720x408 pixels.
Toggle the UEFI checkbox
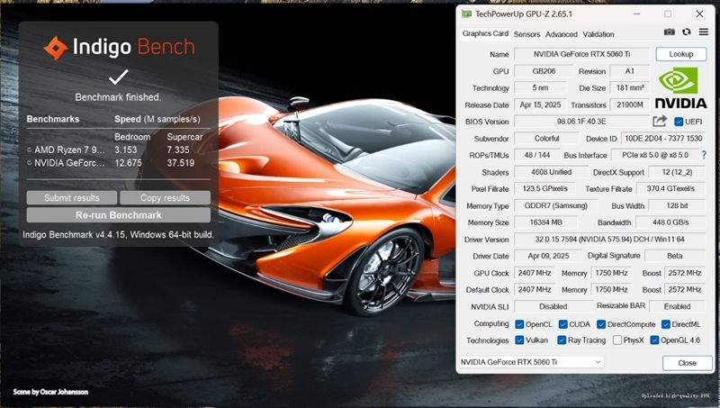pos(679,122)
